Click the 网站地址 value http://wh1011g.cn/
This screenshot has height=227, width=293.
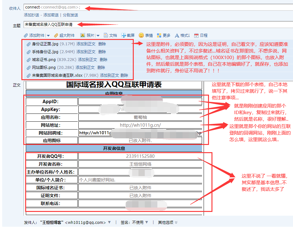tap(140, 125)
